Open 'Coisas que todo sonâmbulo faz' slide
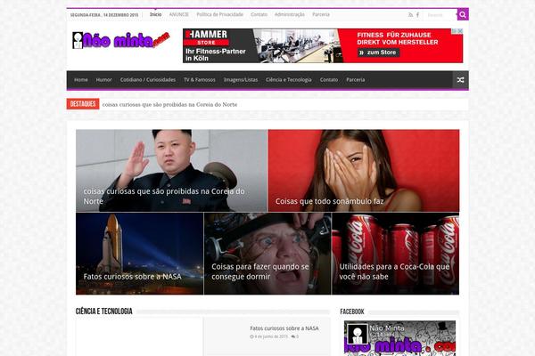This screenshot has width=535, height=356. (364, 171)
